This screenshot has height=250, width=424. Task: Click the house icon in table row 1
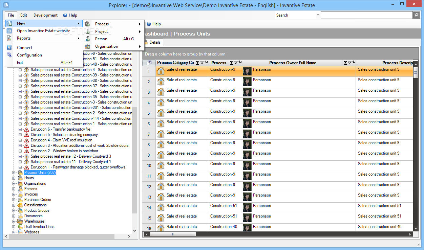161,71
